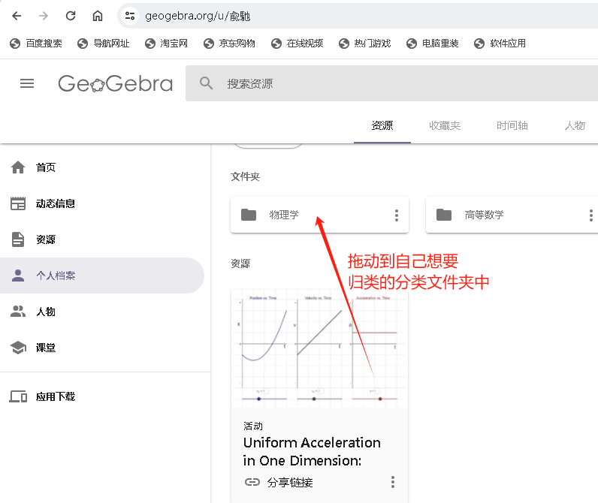598x503 pixels.
Task: Click into the 搜索资源 search field
Action: [x=391, y=83]
